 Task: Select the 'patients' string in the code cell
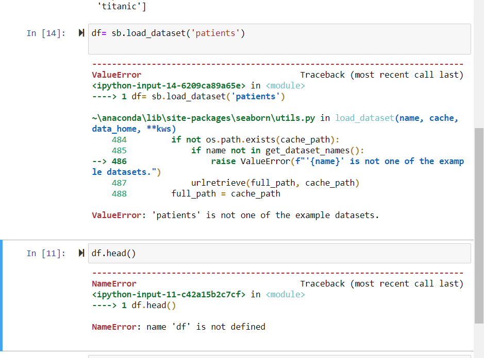click(215, 33)
